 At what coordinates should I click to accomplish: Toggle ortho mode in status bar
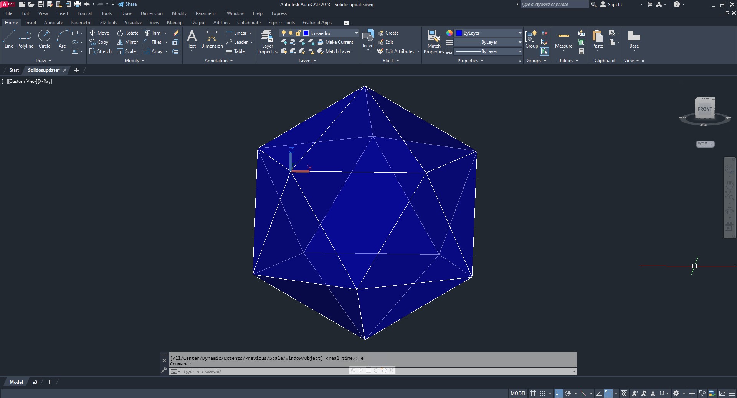[559, 393]
